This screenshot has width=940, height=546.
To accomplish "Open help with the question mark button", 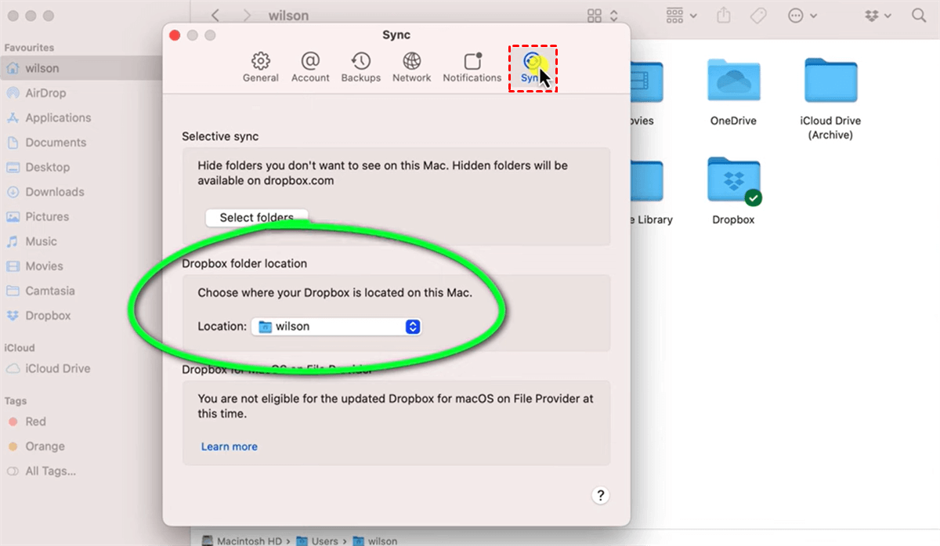I will [x=600, y=495].
